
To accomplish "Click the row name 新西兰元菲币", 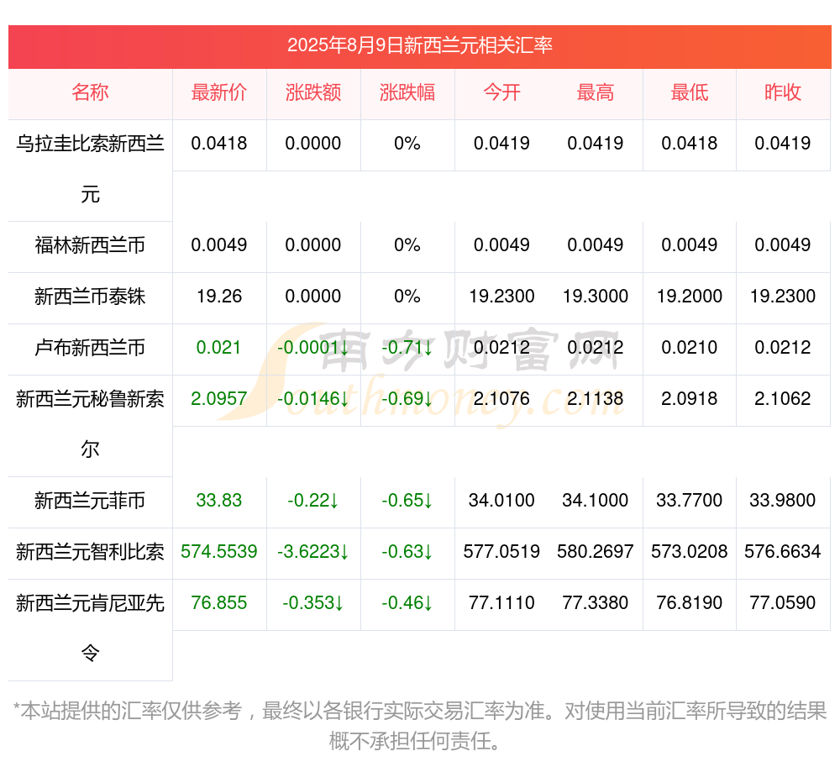I will point(90,501).
